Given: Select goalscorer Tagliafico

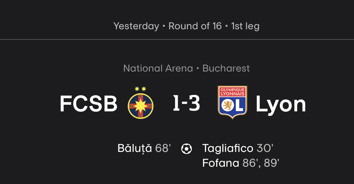Looking at the screenshot, I should coord(228,148).
